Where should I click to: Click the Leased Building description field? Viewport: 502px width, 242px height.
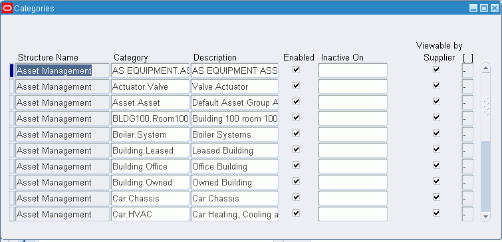point(235,150)
